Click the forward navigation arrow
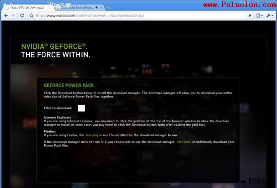This screenshot has height=188, width=277. coord(13,16)
